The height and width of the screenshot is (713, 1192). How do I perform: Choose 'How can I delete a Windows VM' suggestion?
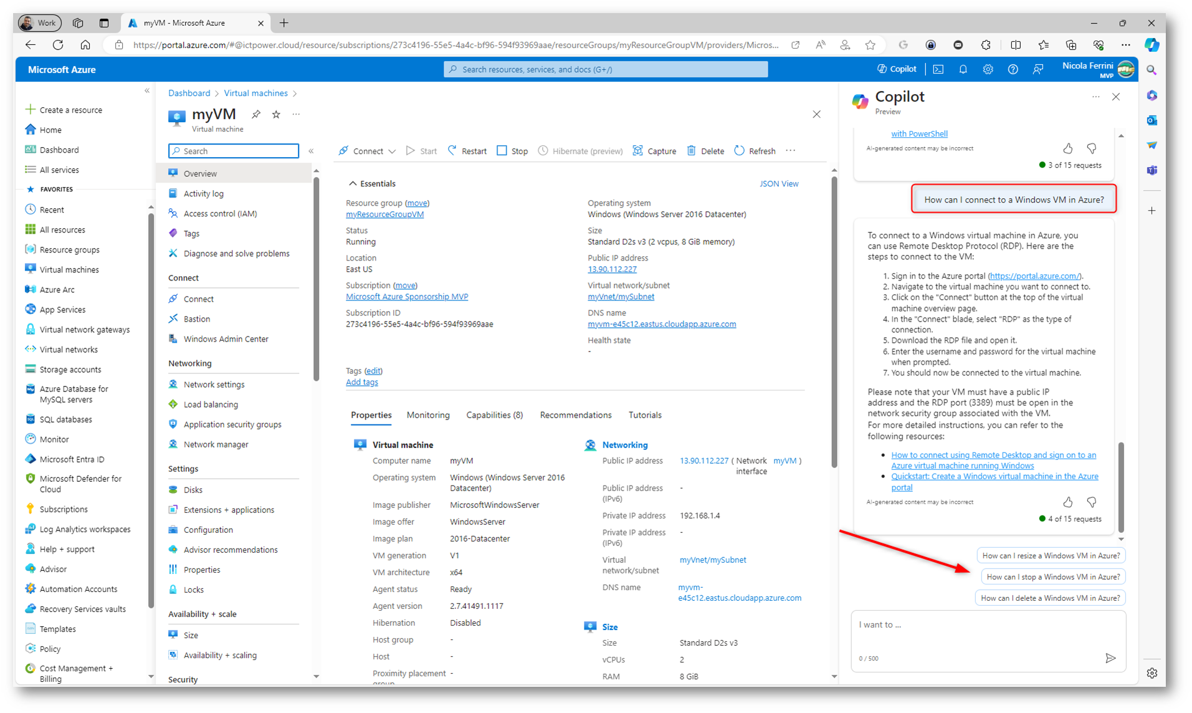[1050, 598]
